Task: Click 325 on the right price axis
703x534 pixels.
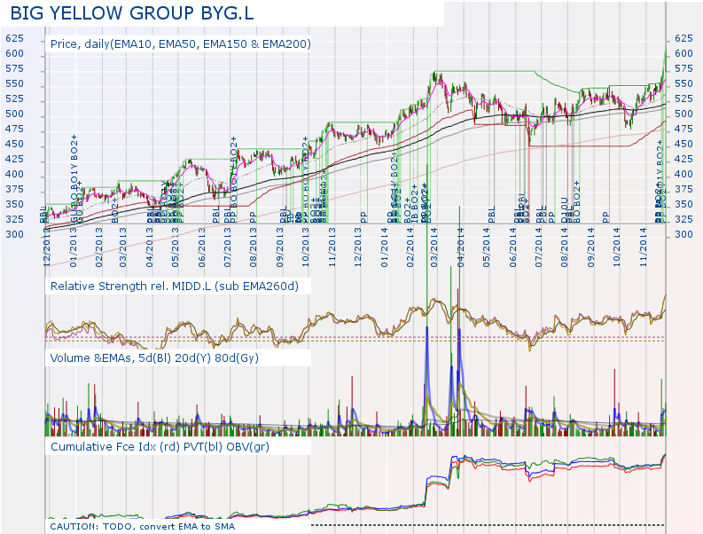Action: (683, 219)
